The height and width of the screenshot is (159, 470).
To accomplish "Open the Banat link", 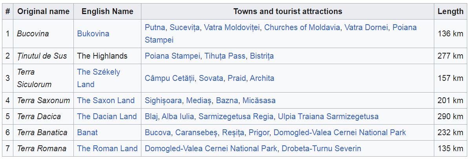I will 87,132.
